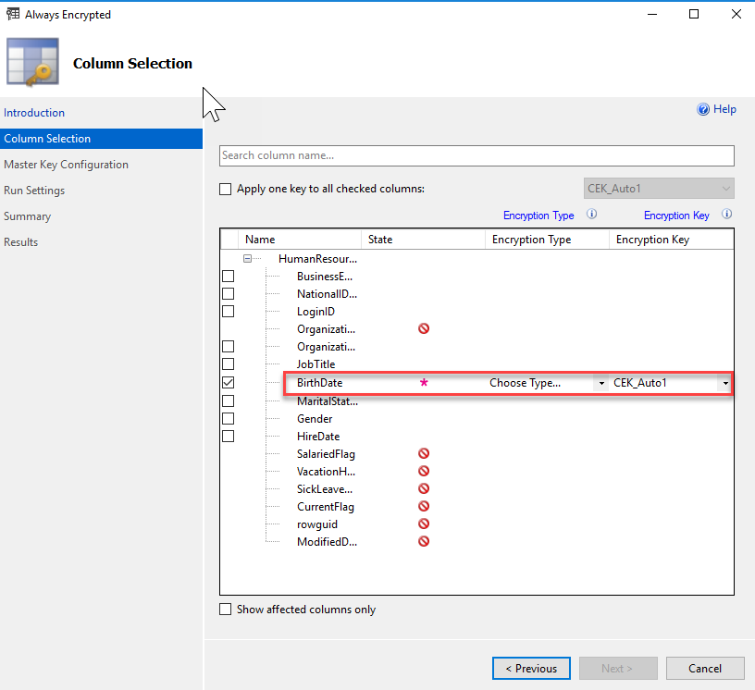Image resolution: width=755 pixels, height=690 pixels.
Task: Click the Always Encrypted title bar icon
Action: pos(13,14)
